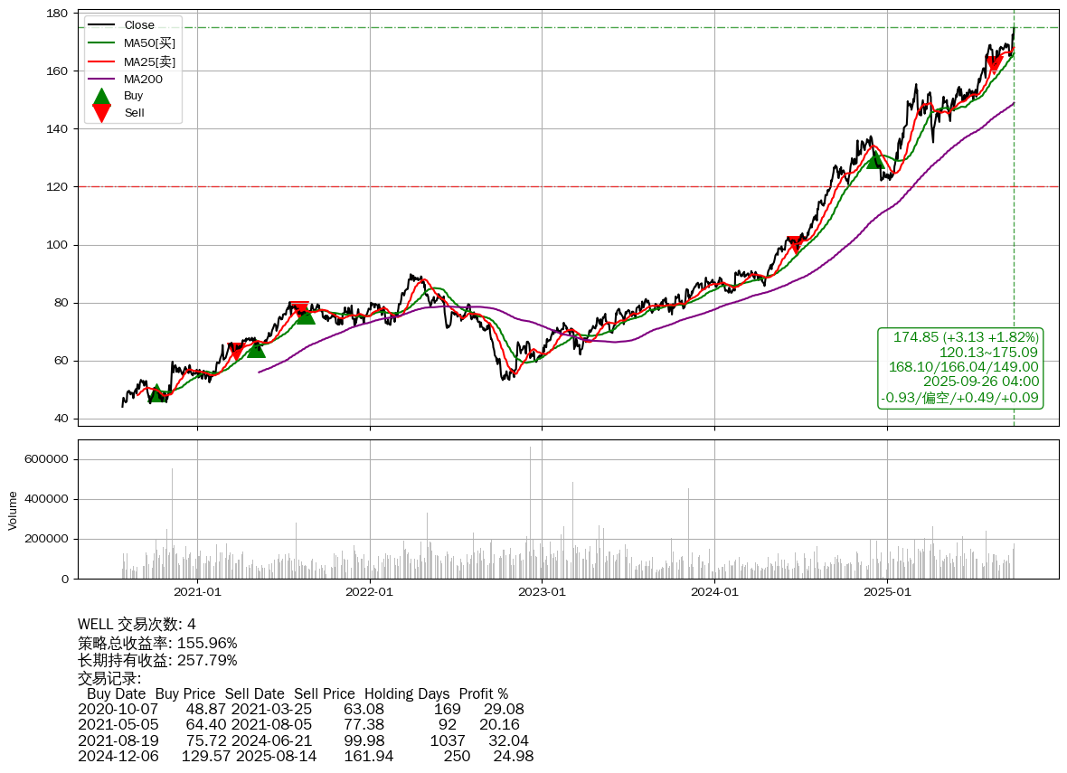The height and width of the screenshot is (773, 1067).
Task: Click the Buy marker near May 2021
Action: (256, 348)
